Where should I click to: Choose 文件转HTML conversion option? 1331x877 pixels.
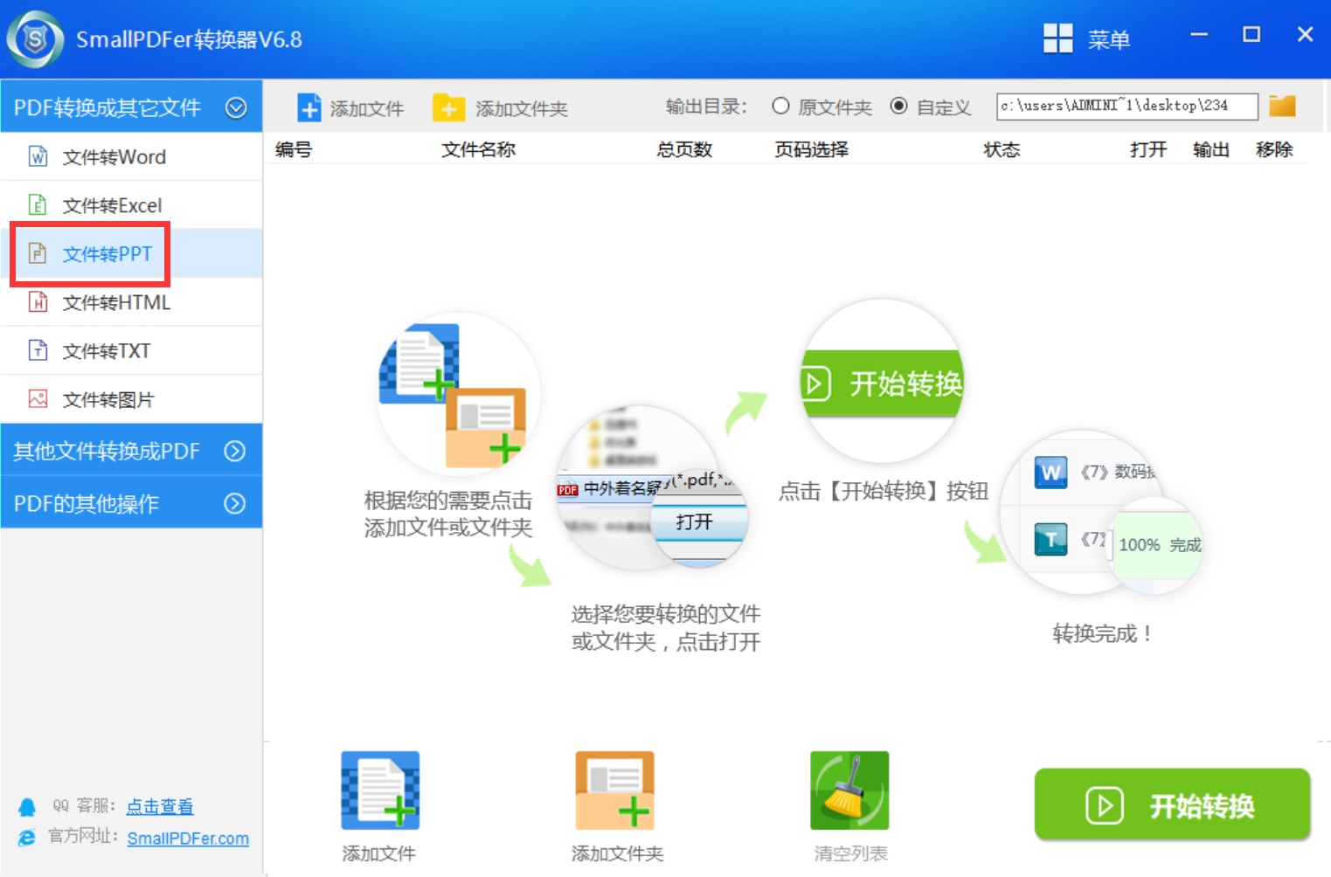coord(131,302)
